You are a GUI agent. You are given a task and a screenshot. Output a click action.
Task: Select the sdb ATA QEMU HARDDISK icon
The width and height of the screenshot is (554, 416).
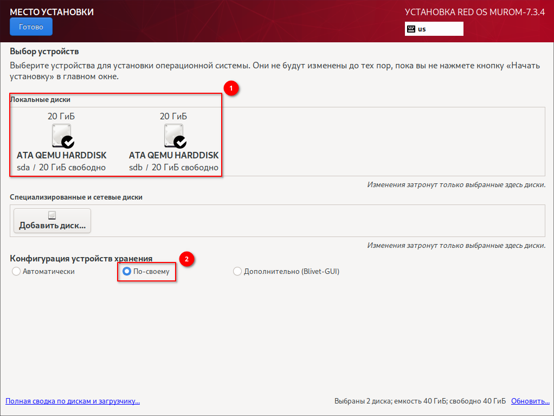point(175,136)
